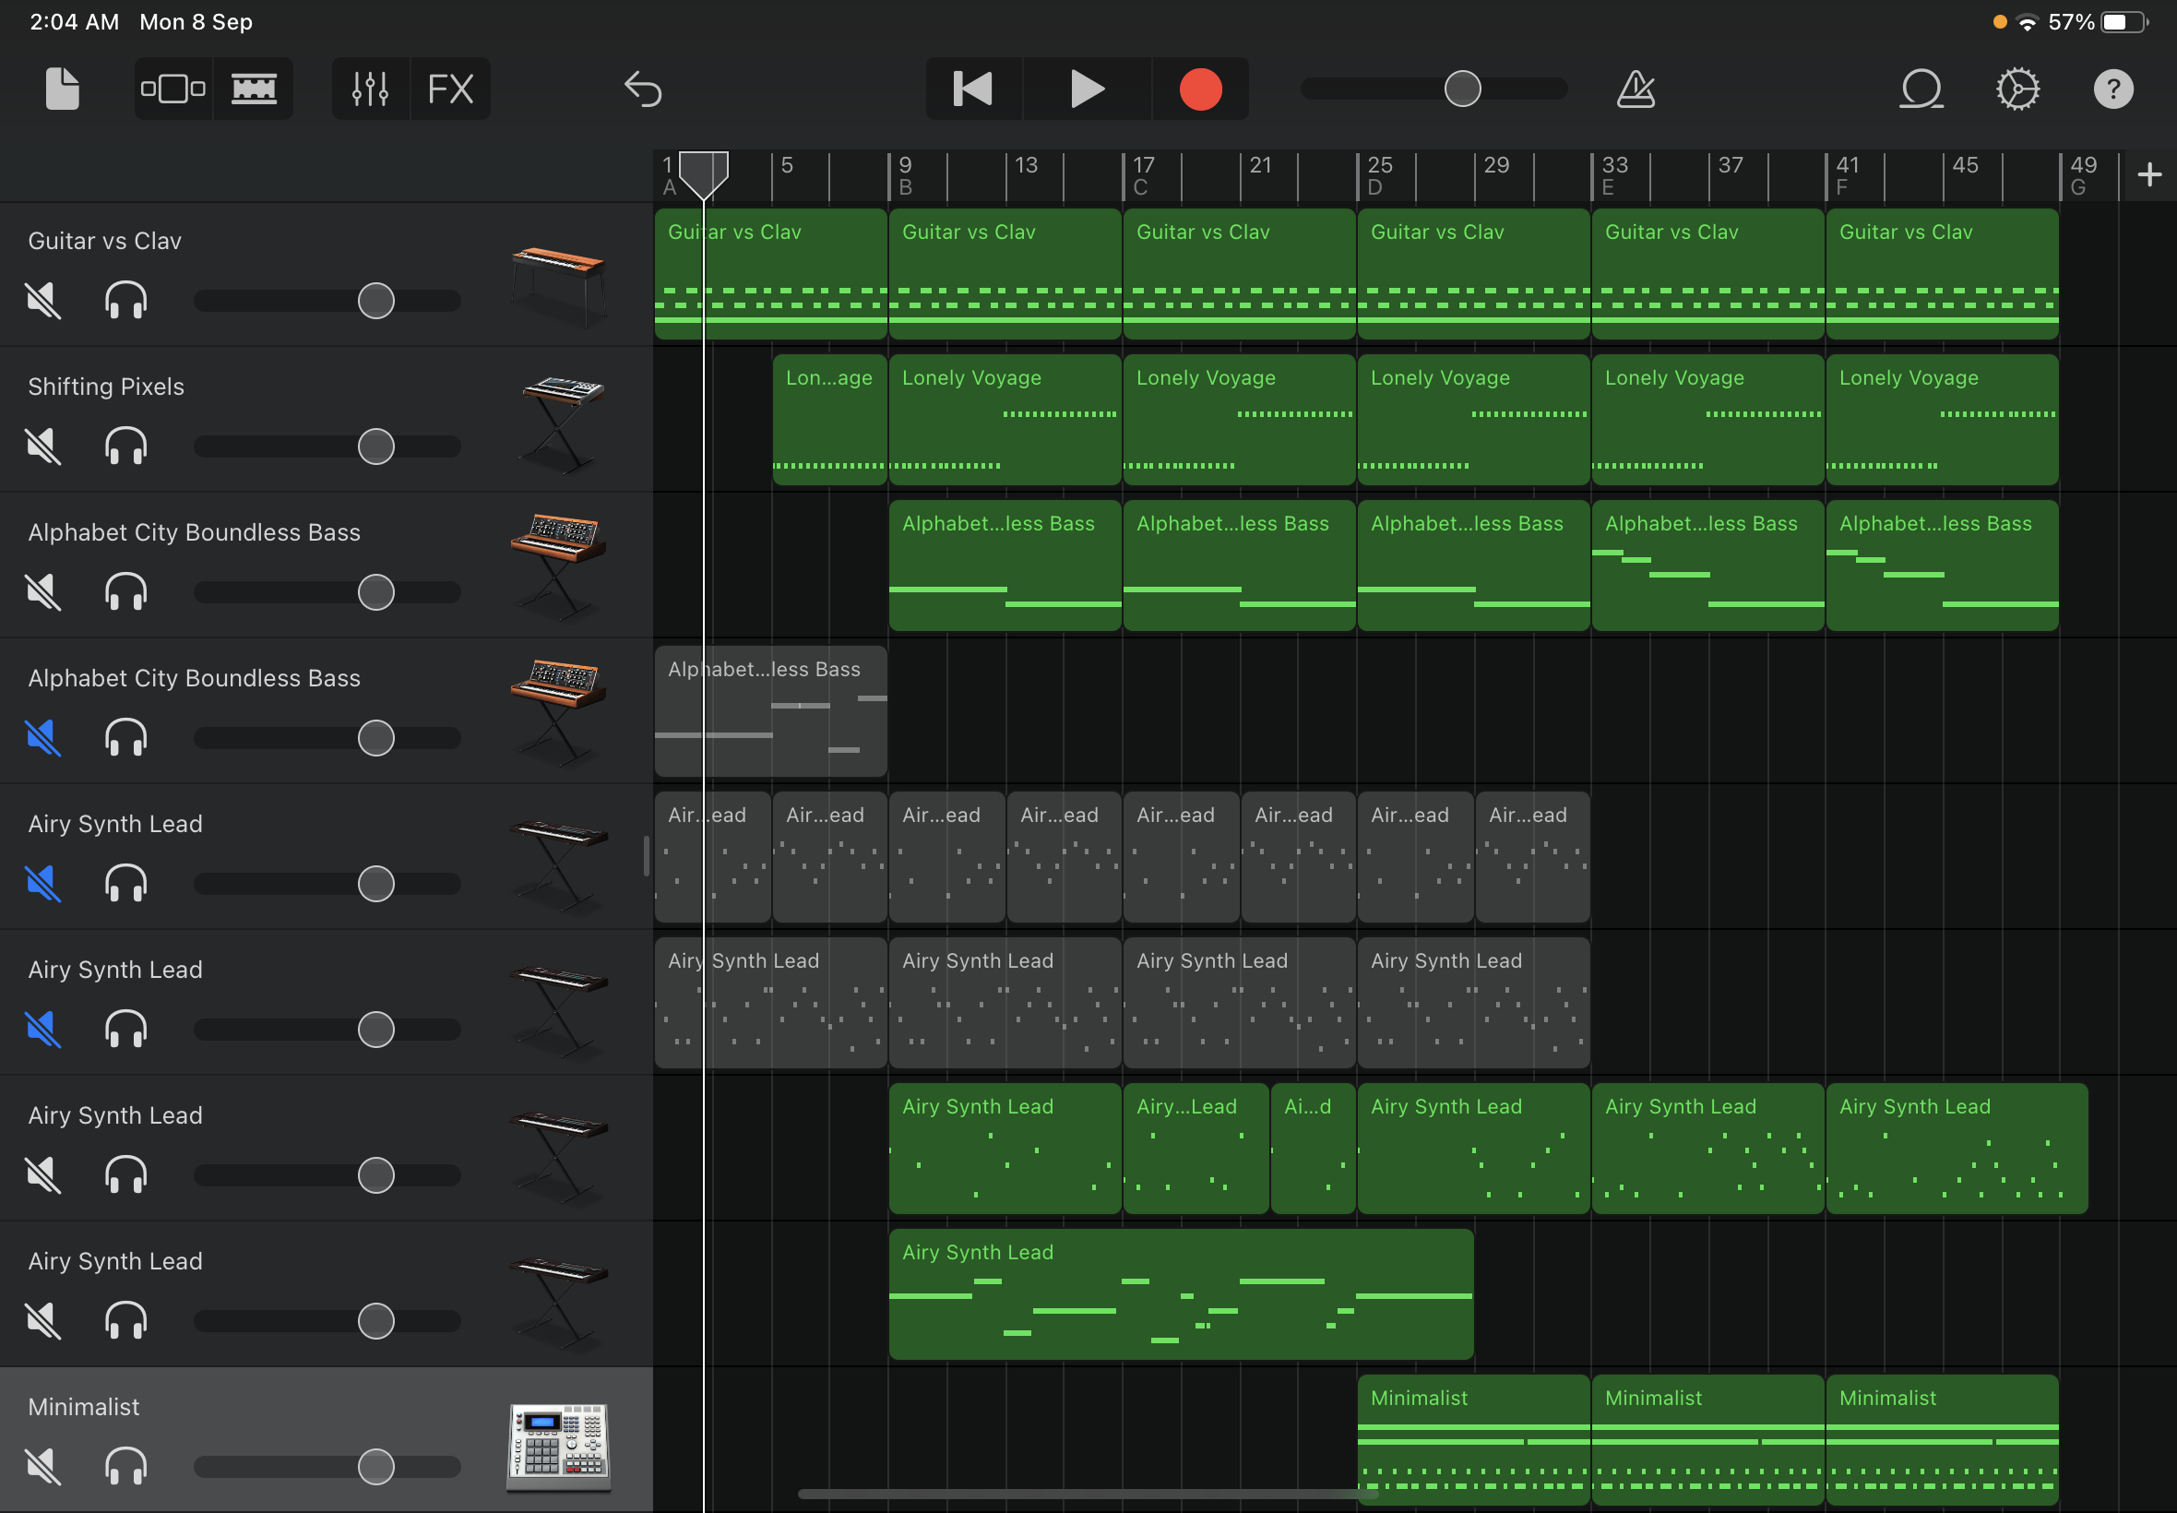Solo the Shifting Pixels track
Screen dimensions: 2177x1513
point(125,447)
